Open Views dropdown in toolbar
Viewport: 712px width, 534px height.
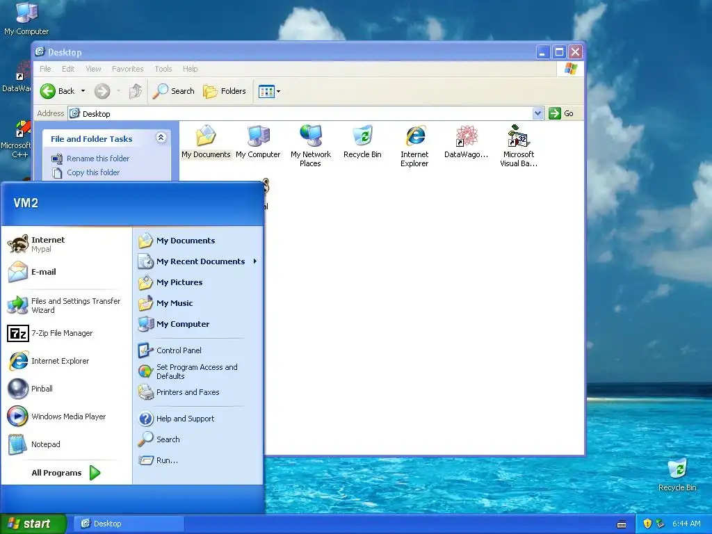point(269,91)
